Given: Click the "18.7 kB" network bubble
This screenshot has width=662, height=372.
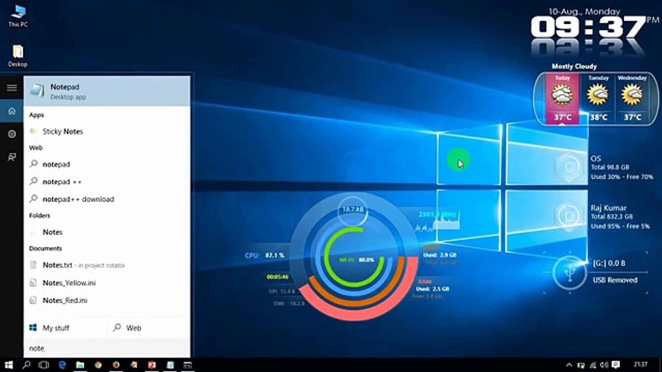Looking at the screenshot, I should pos(354,210).
